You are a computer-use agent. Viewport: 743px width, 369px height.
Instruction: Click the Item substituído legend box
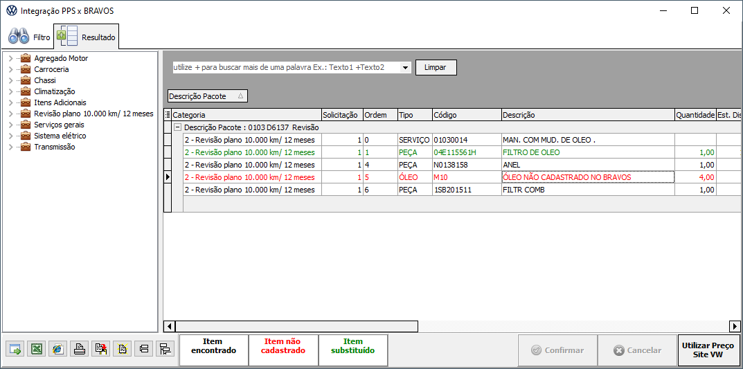[353, 350]
